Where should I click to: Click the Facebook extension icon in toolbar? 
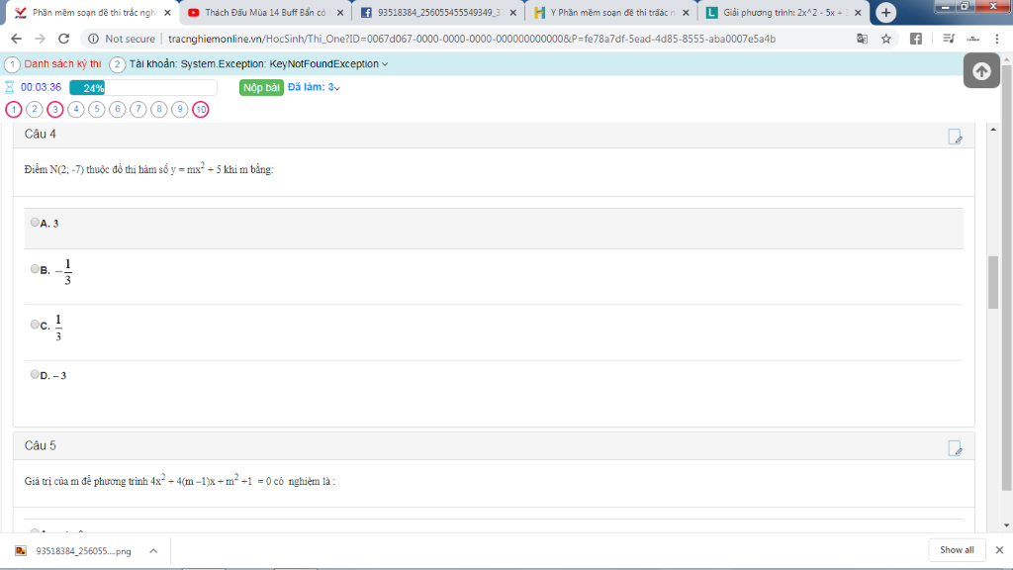[916, 39]
